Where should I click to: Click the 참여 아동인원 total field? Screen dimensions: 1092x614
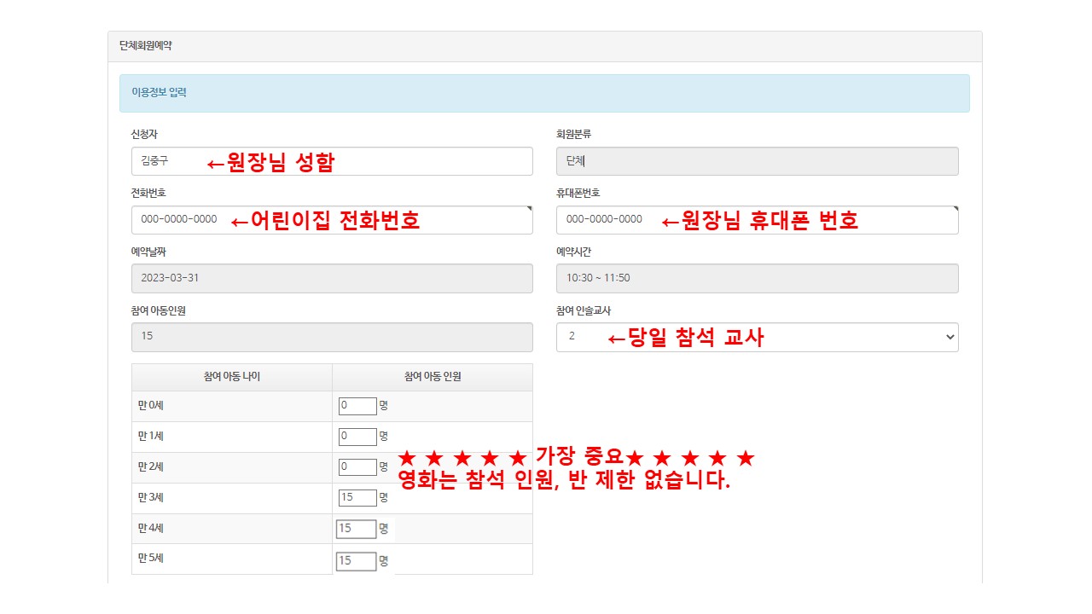[332, 336]
